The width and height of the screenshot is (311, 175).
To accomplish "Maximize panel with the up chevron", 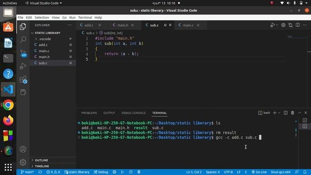I will [299, 113].
